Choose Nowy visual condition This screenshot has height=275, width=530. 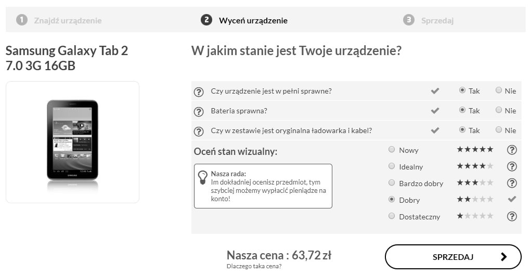coord(392,149)
